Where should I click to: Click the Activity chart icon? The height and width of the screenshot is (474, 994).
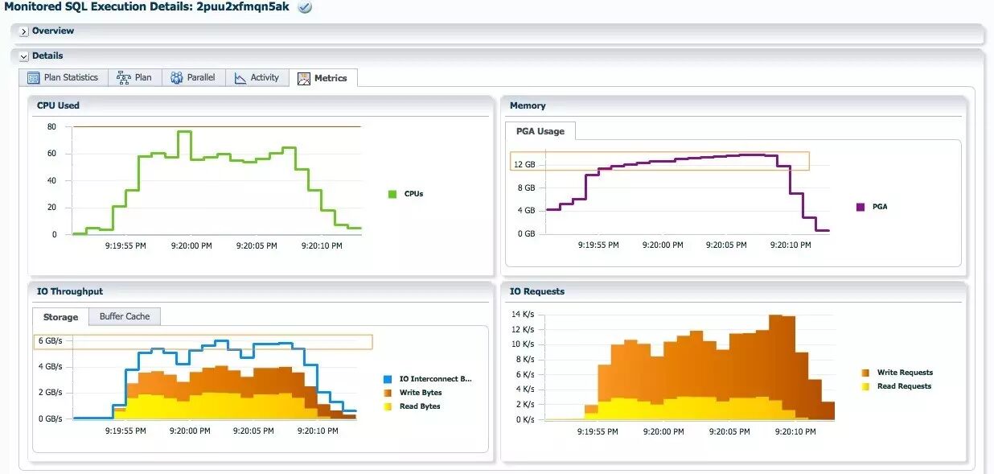[x=240, y=78]
